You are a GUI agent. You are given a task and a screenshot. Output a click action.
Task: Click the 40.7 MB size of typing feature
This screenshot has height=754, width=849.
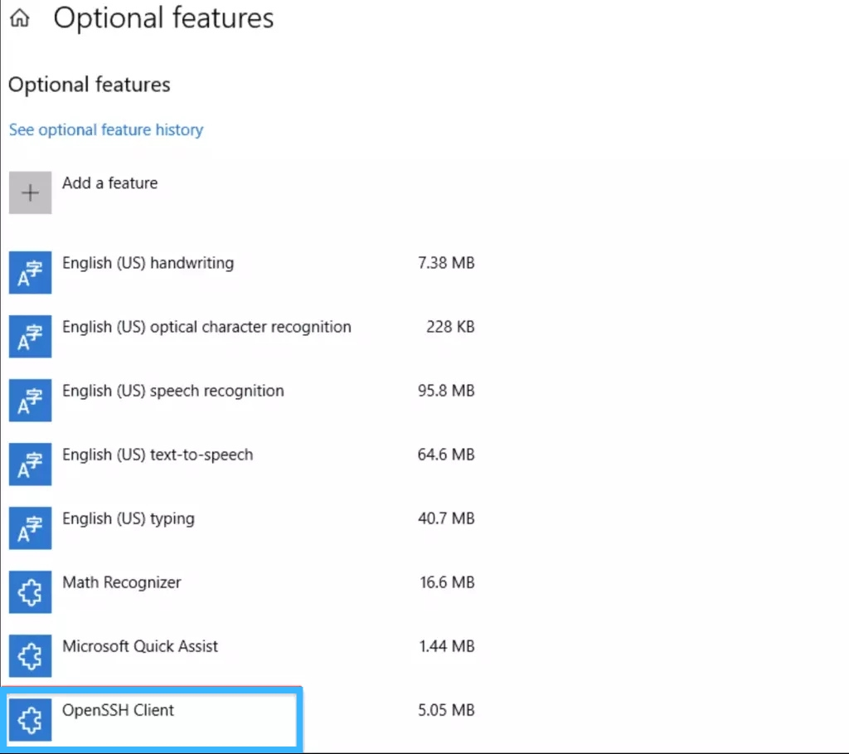point(446,519)
